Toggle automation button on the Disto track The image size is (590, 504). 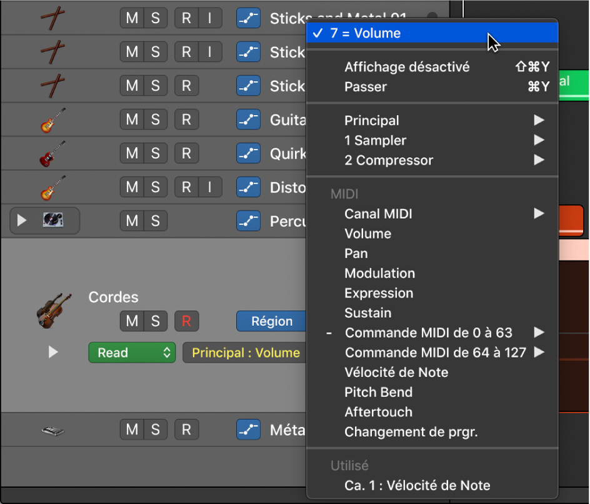coord(248,187)
